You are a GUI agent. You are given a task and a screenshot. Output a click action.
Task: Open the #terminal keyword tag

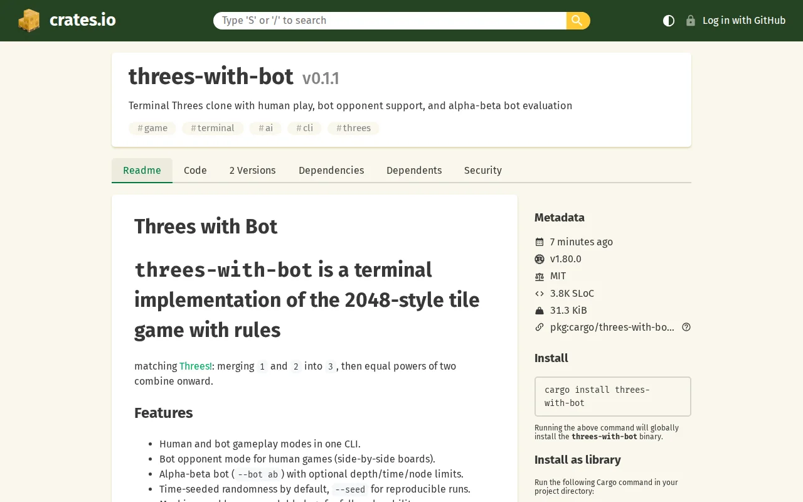click(213, 128)
